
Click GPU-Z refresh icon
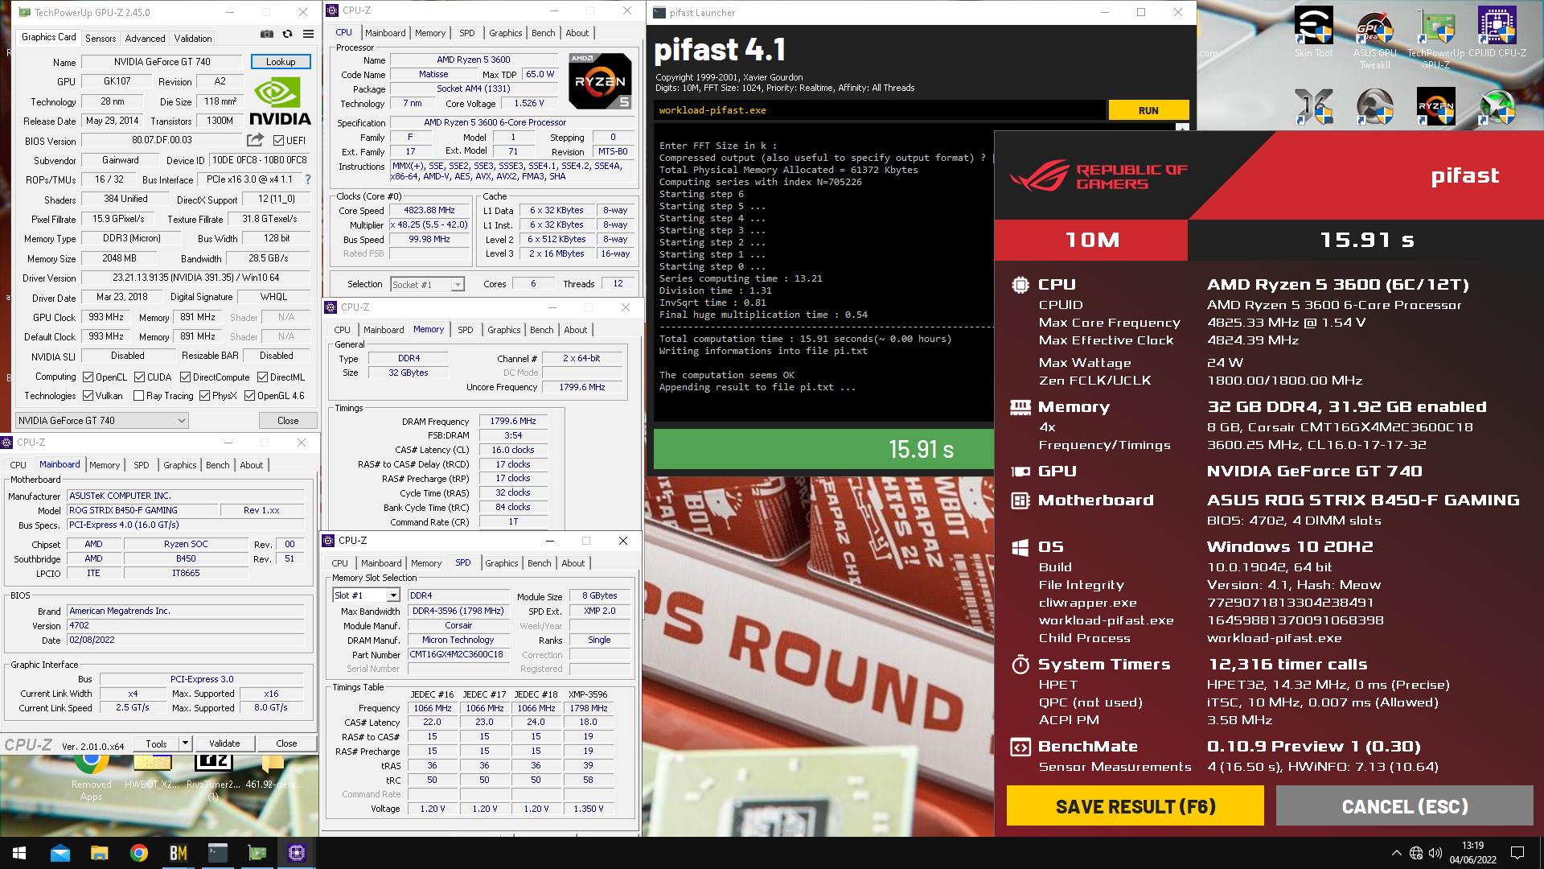point(287,35)
